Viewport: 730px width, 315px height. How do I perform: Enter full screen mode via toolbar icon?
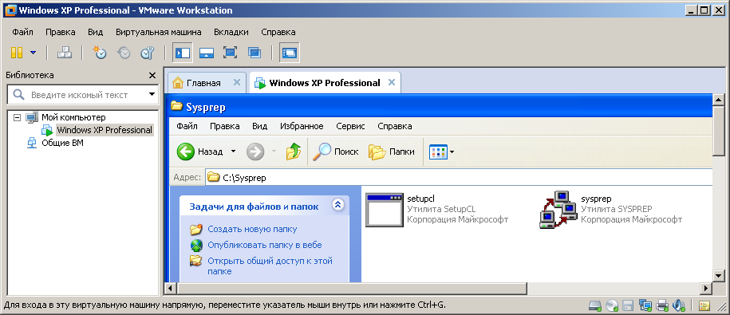230,53
